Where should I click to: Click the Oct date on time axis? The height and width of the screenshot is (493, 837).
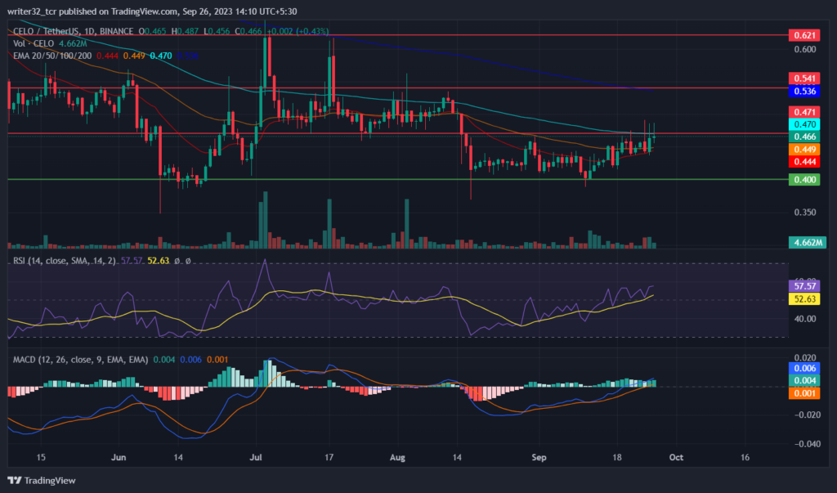[x=676, y=457]
